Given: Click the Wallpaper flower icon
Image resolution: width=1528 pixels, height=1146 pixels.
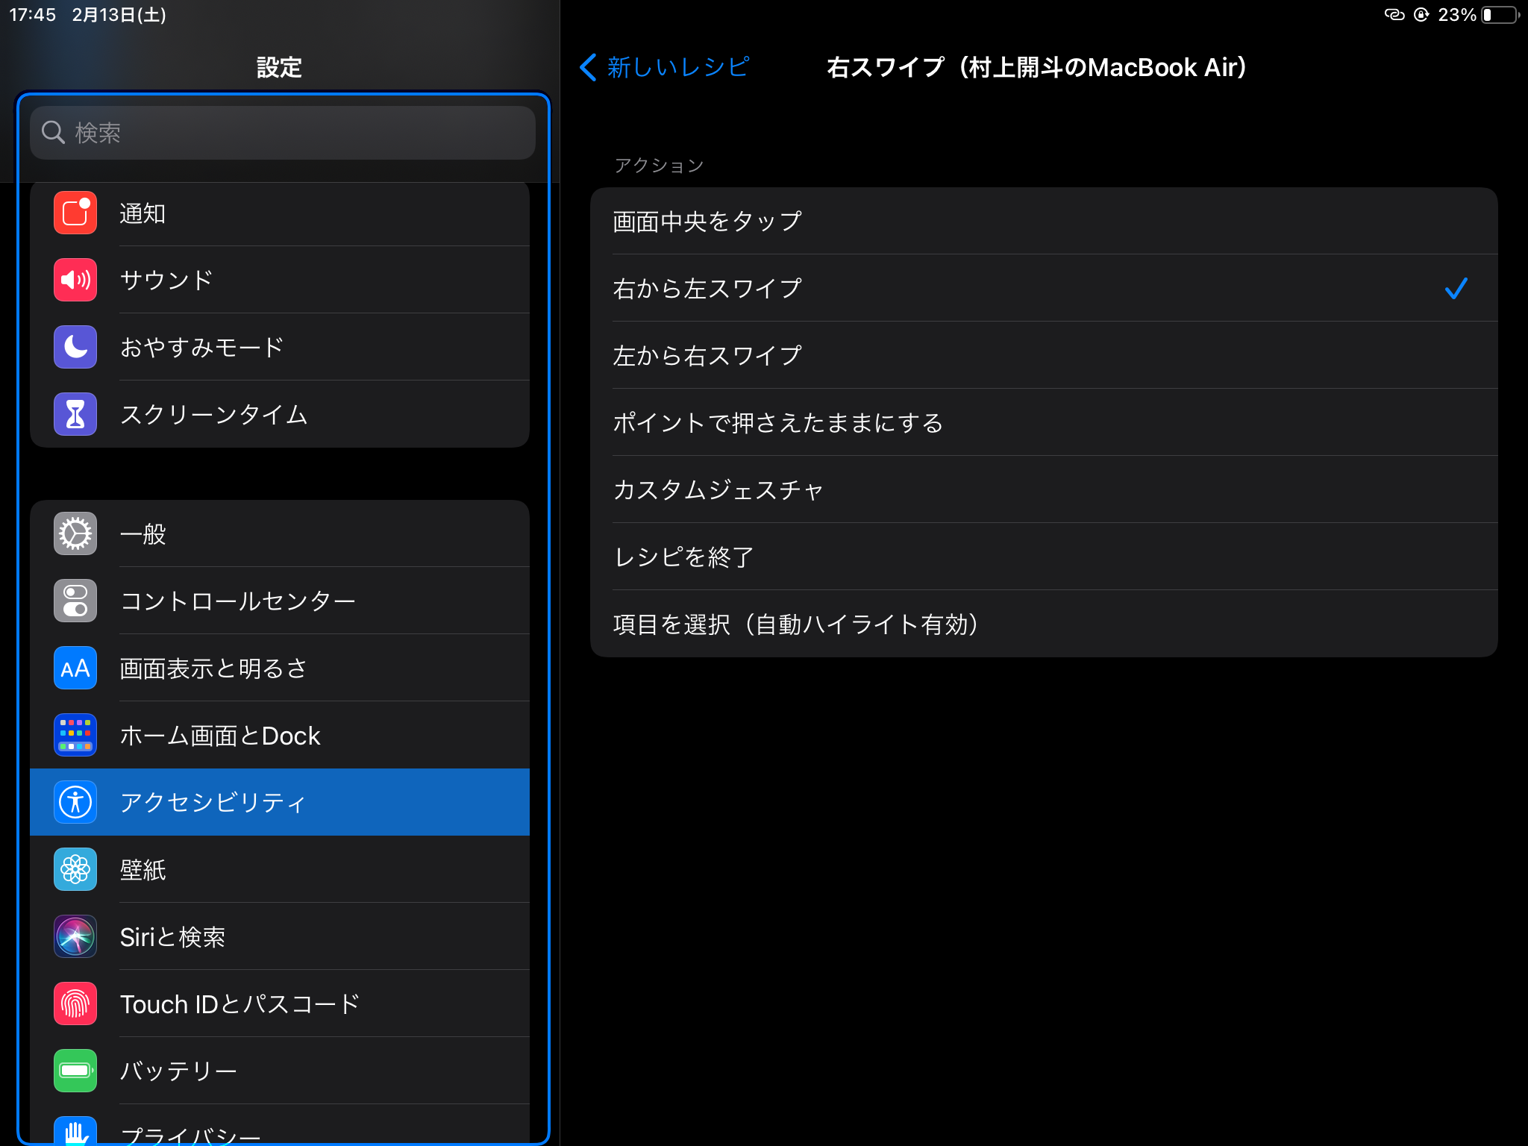Looking at the screenshot, I should point(75,869).
